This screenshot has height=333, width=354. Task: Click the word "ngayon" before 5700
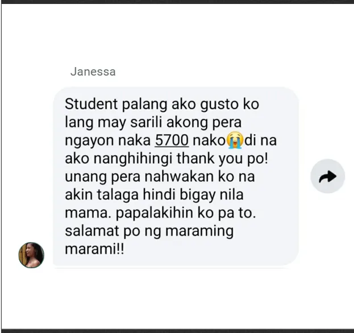pyautogui.click(x=90, y=141)
